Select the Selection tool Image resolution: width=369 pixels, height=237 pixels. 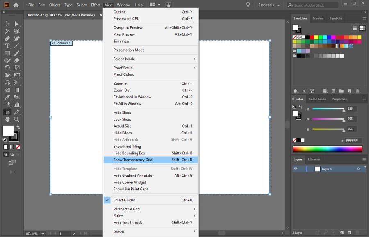[7, 24]
